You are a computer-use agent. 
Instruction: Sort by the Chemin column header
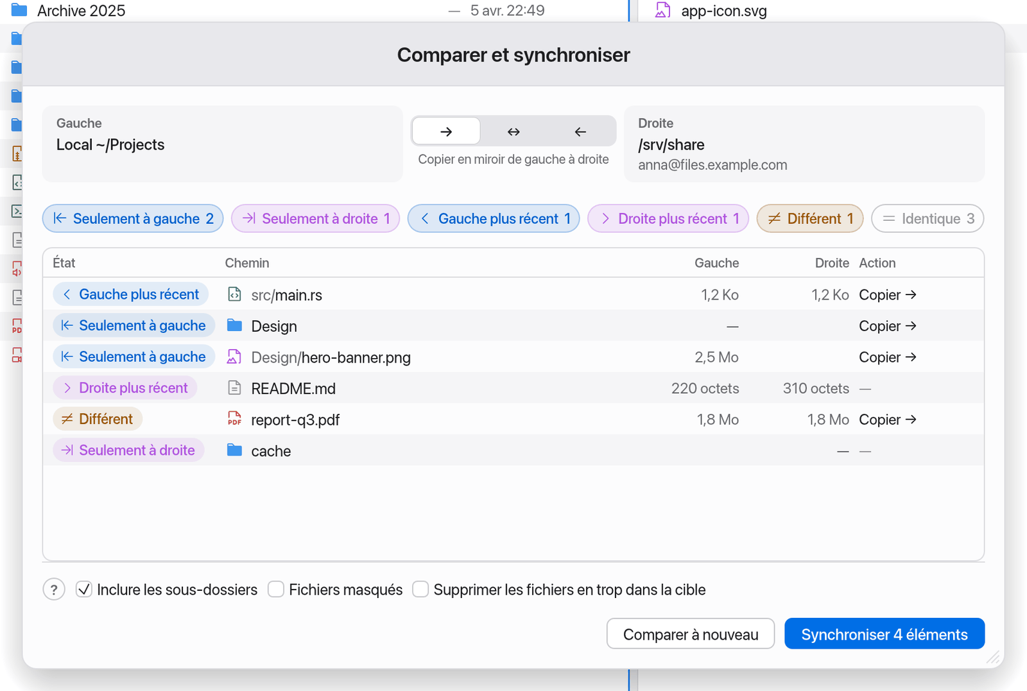click(247, 263)
